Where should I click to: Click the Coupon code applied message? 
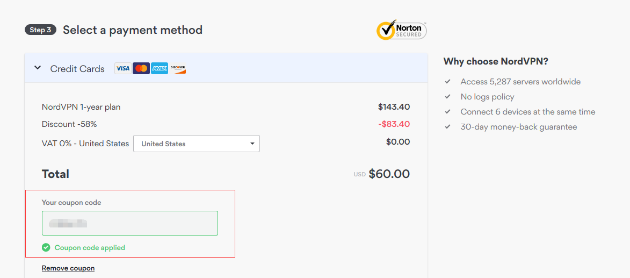click(90, 247)
